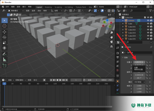Select the Rotate tool

4,37
